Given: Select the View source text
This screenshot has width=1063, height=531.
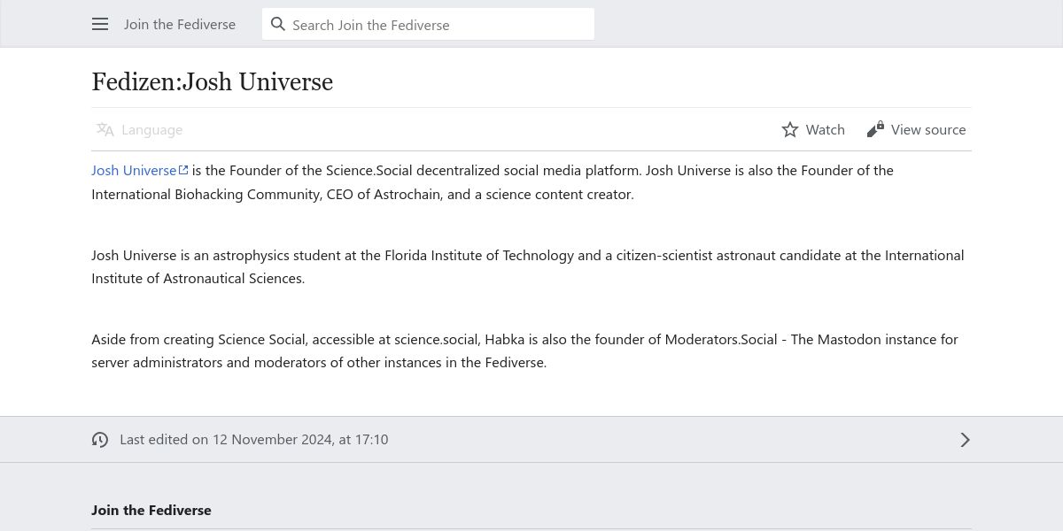Looking at the screenshot, I should click(927, 130).
